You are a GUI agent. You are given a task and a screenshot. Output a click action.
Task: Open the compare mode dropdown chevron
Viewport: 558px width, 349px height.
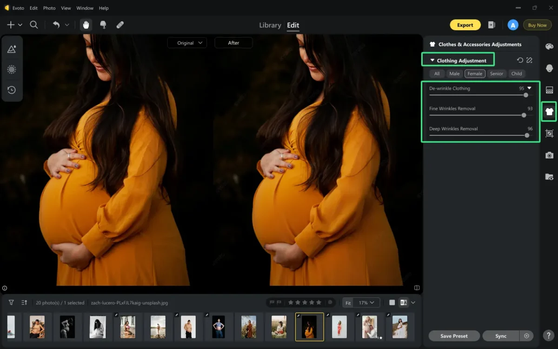[x=413, y=302]
